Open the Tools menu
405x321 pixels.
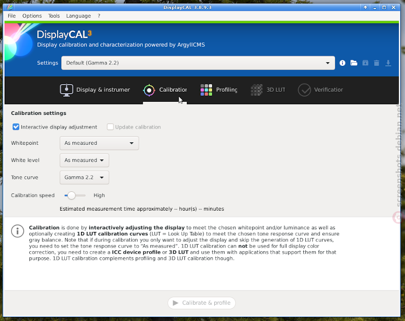point(54,16)
